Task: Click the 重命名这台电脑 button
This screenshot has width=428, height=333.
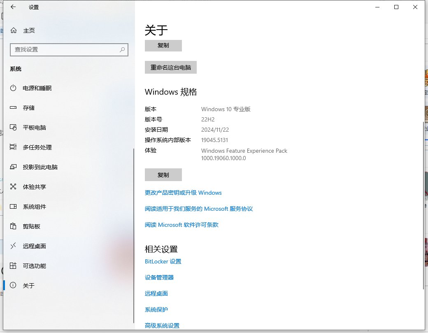Action: [171, 67]
